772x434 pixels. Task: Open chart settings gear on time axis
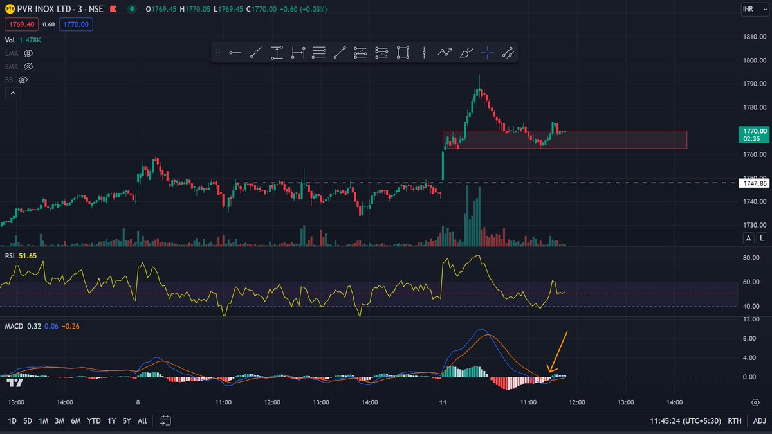[x=755, y=402]
